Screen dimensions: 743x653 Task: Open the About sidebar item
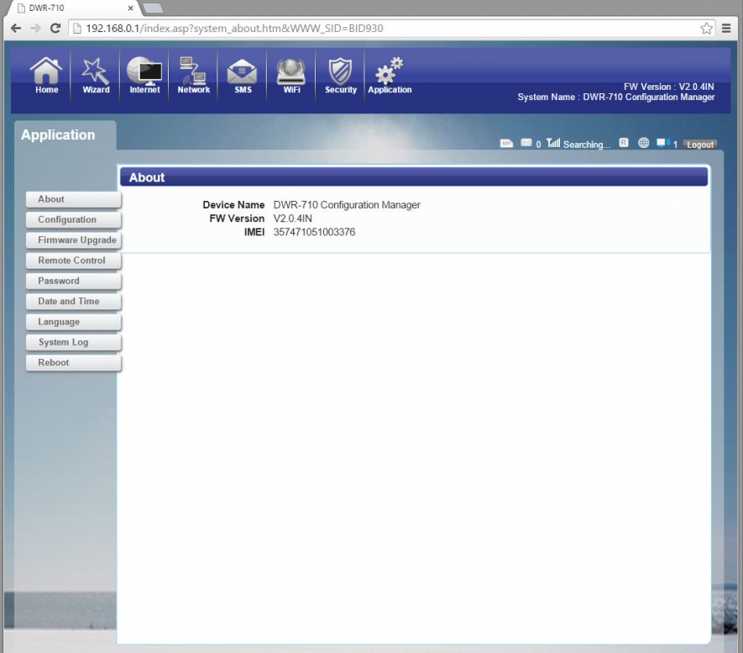73,199
